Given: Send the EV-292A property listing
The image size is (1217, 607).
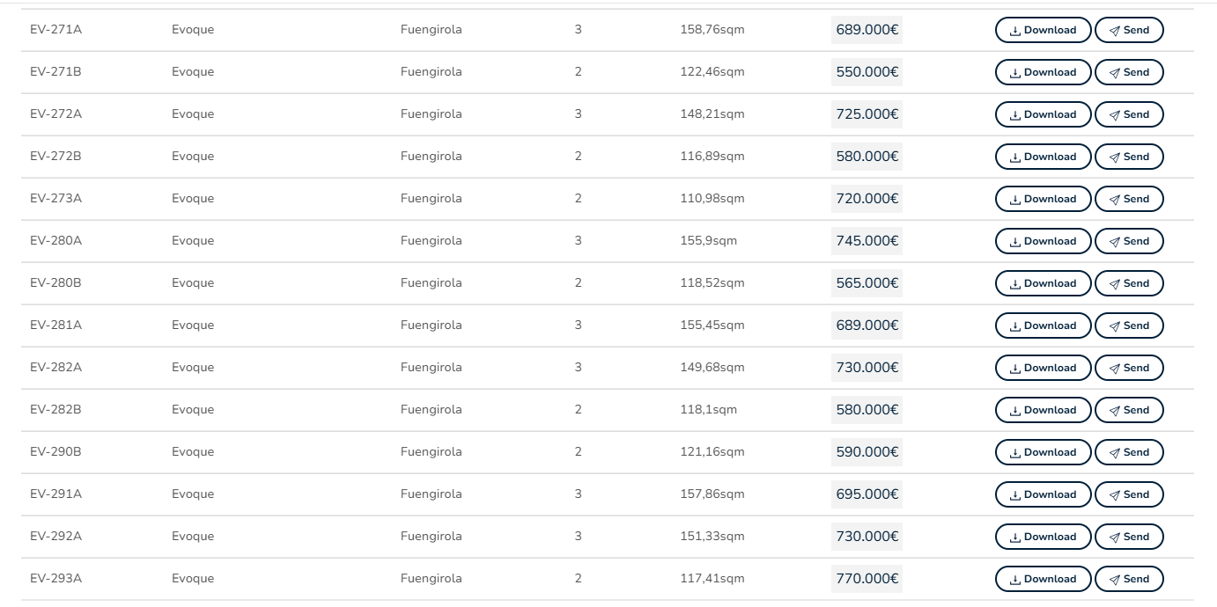Looking at the screenshot, I should point(1128,537).
